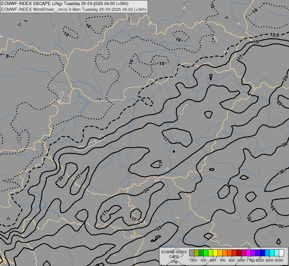Click the legend value 300
Screen dimensions: 289x266
tap(203, 260)
